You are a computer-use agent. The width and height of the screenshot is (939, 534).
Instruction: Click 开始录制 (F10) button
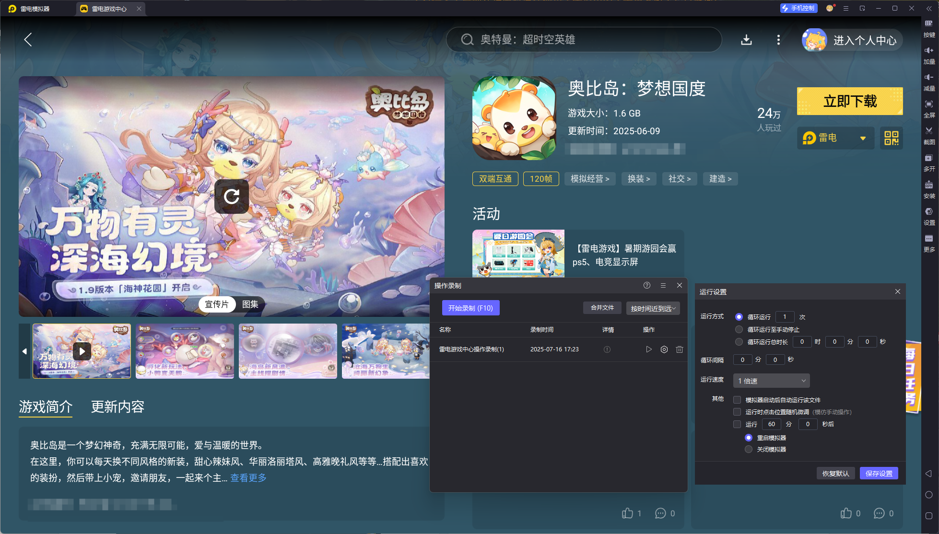pyautogui.click(x=470, y=308)
